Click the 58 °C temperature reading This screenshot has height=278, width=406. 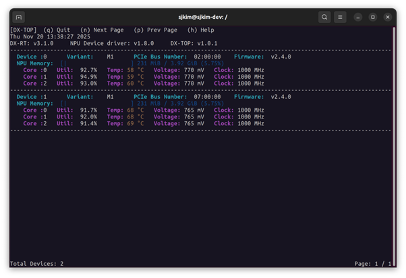click(x=136, y=70)
